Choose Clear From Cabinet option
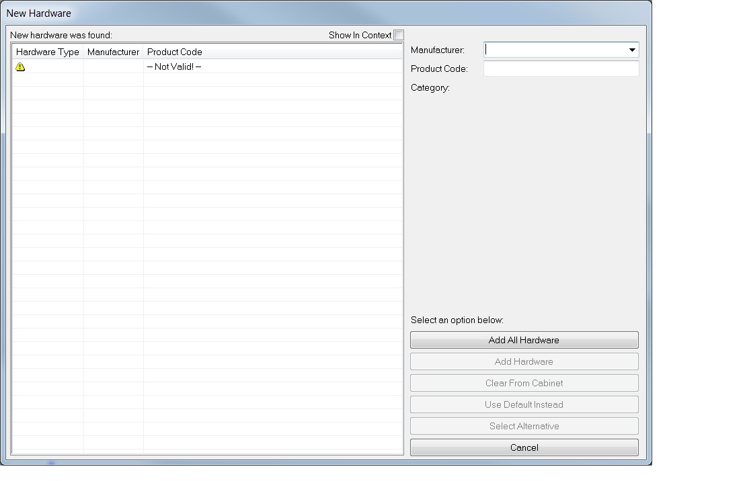Viewport: 747px width, 481px height. 524,383
